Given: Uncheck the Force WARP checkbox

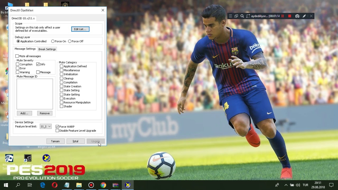Looking at the screenshot, I should pyautogui.click(x=57, y=127).
